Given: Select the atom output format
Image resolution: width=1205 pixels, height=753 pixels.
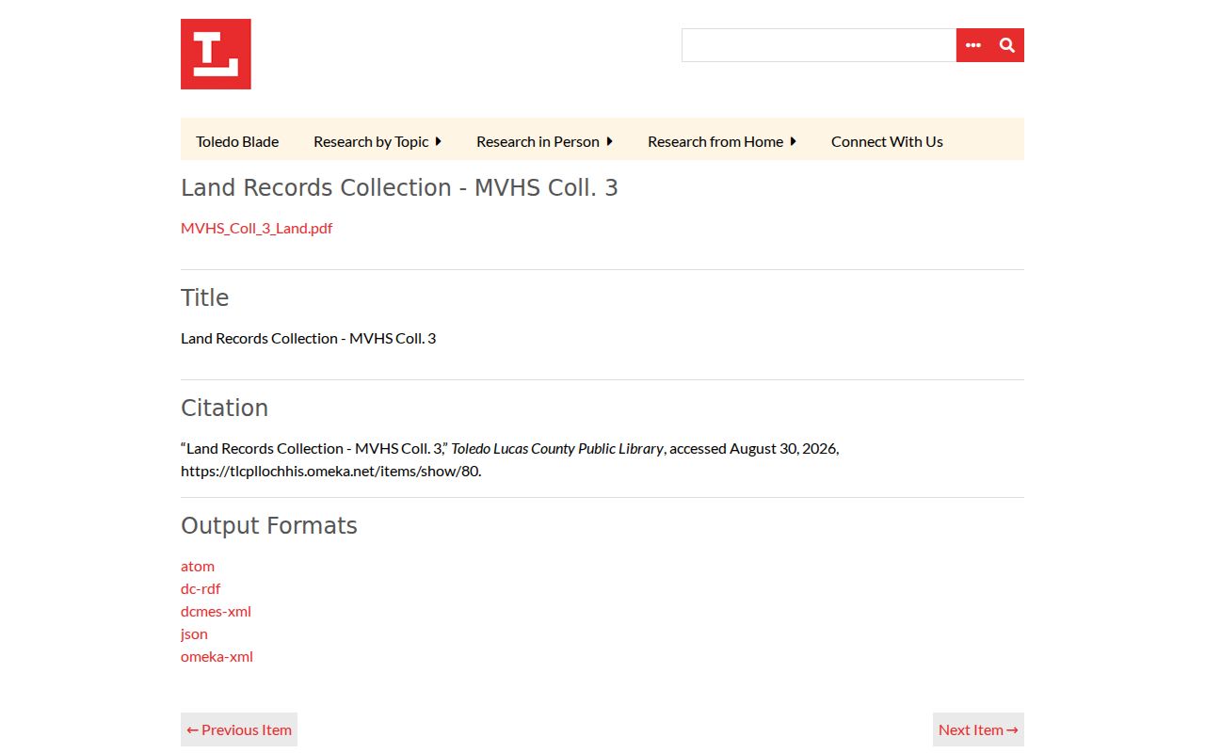Looking at the screenshot, I should pyautogui.click(x=198, y=566).
